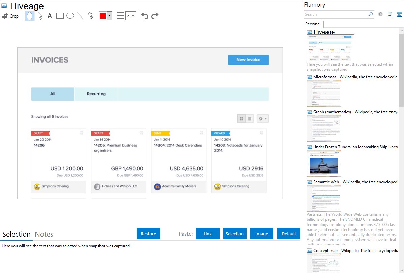The image size is (404, 273).
Task: Click the Restore button
Action: click(148, 234)
